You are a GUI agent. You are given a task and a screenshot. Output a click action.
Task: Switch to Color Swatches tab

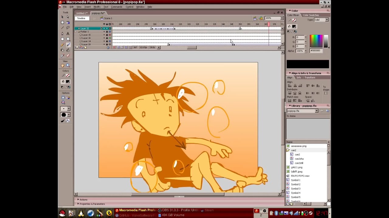pyautogui.click(x=311, y=15)
